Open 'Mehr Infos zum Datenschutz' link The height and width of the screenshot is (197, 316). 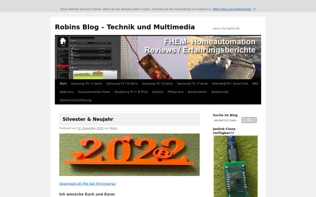click(232, 9)
